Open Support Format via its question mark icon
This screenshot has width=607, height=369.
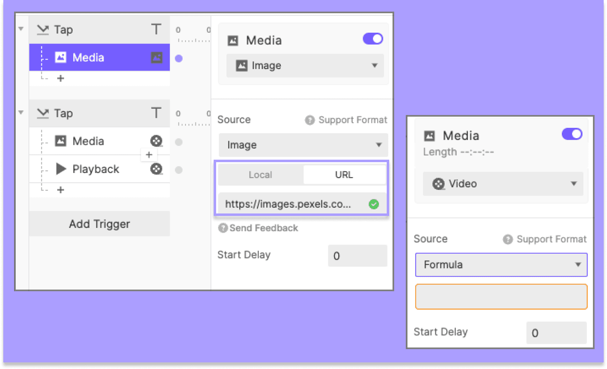310,120
